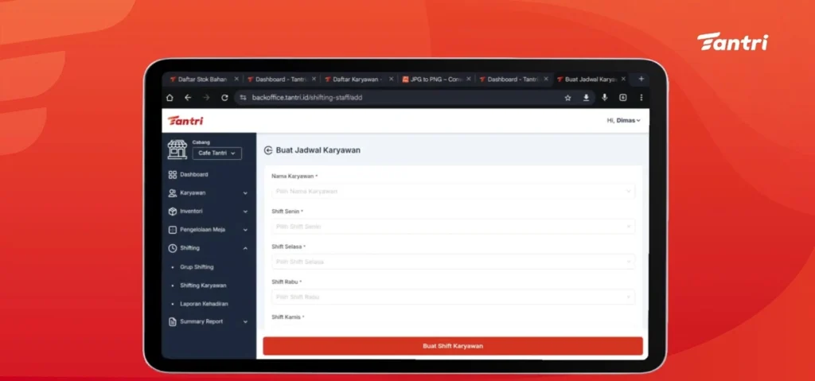
Task: Click the Inventori box icon in sidebar
Action: 173,212
